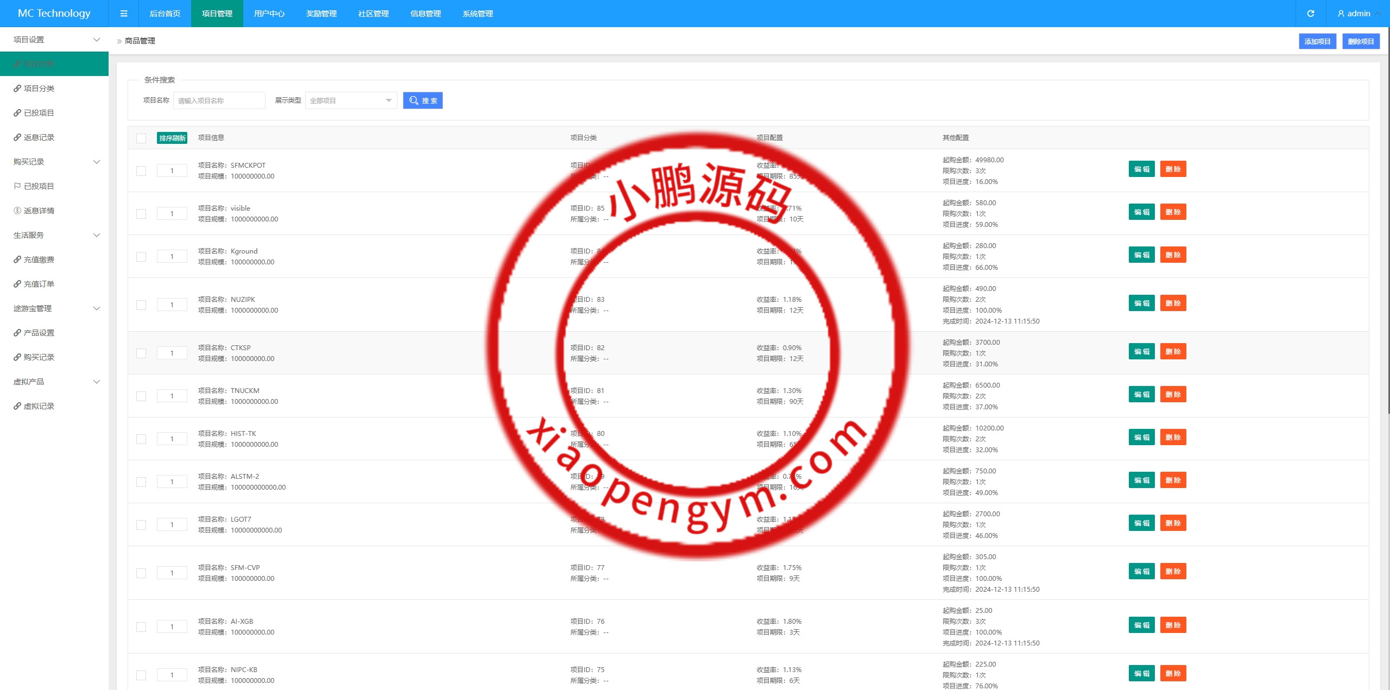Check the HIST-TK row checkbox
This screenshot has width=1390, height=690.
click(141, 439)
